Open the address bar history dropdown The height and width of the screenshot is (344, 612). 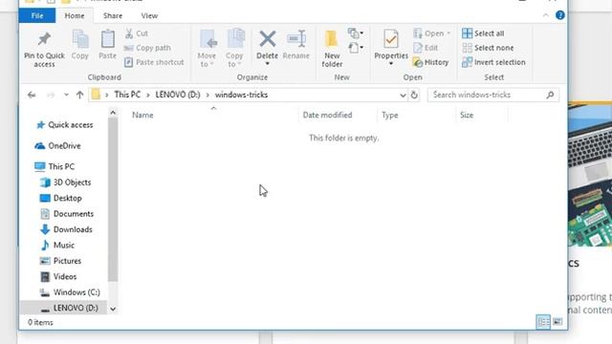click(403, 96)
